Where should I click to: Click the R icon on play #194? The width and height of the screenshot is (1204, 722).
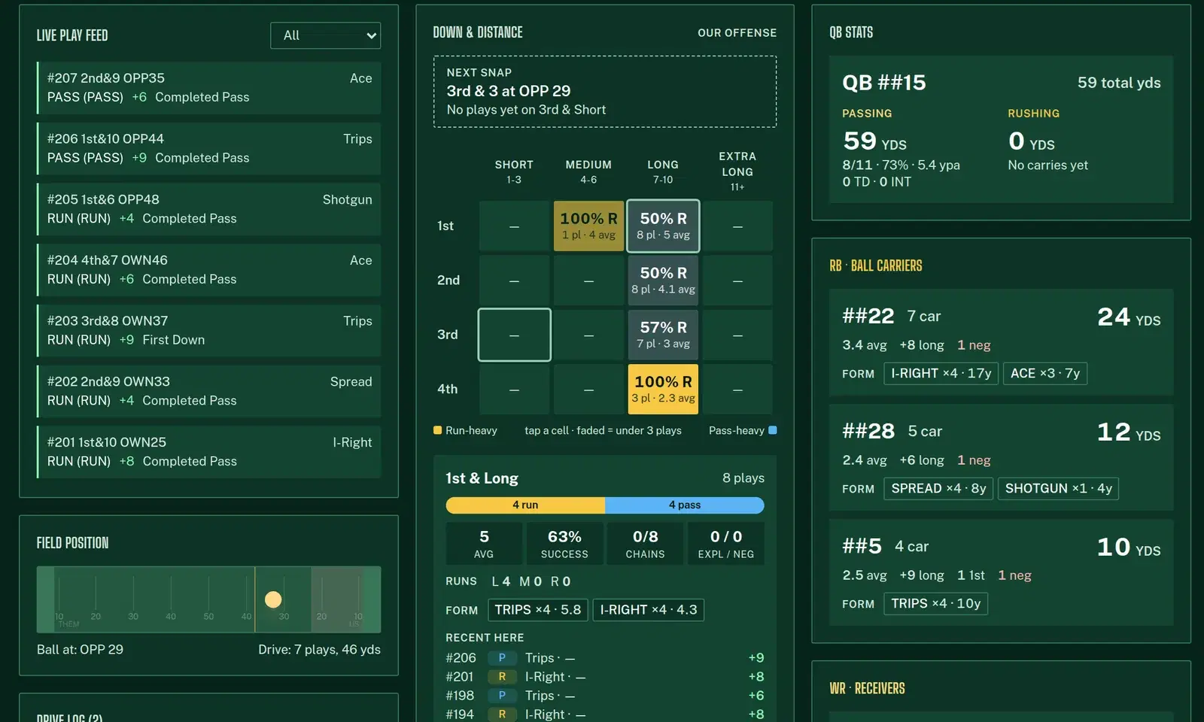pyautogui.click(x=502, y=714)
